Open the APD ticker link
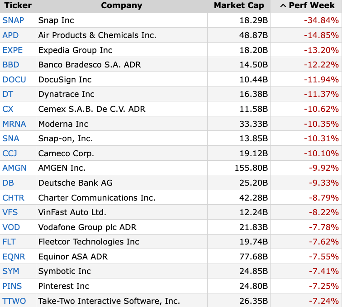The width and height of the screenshot is (342, 307). click(10, 35)
